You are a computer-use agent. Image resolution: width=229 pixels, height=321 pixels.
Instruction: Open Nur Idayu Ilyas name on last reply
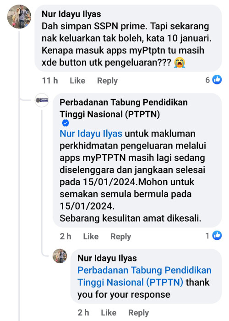(107, 258)
